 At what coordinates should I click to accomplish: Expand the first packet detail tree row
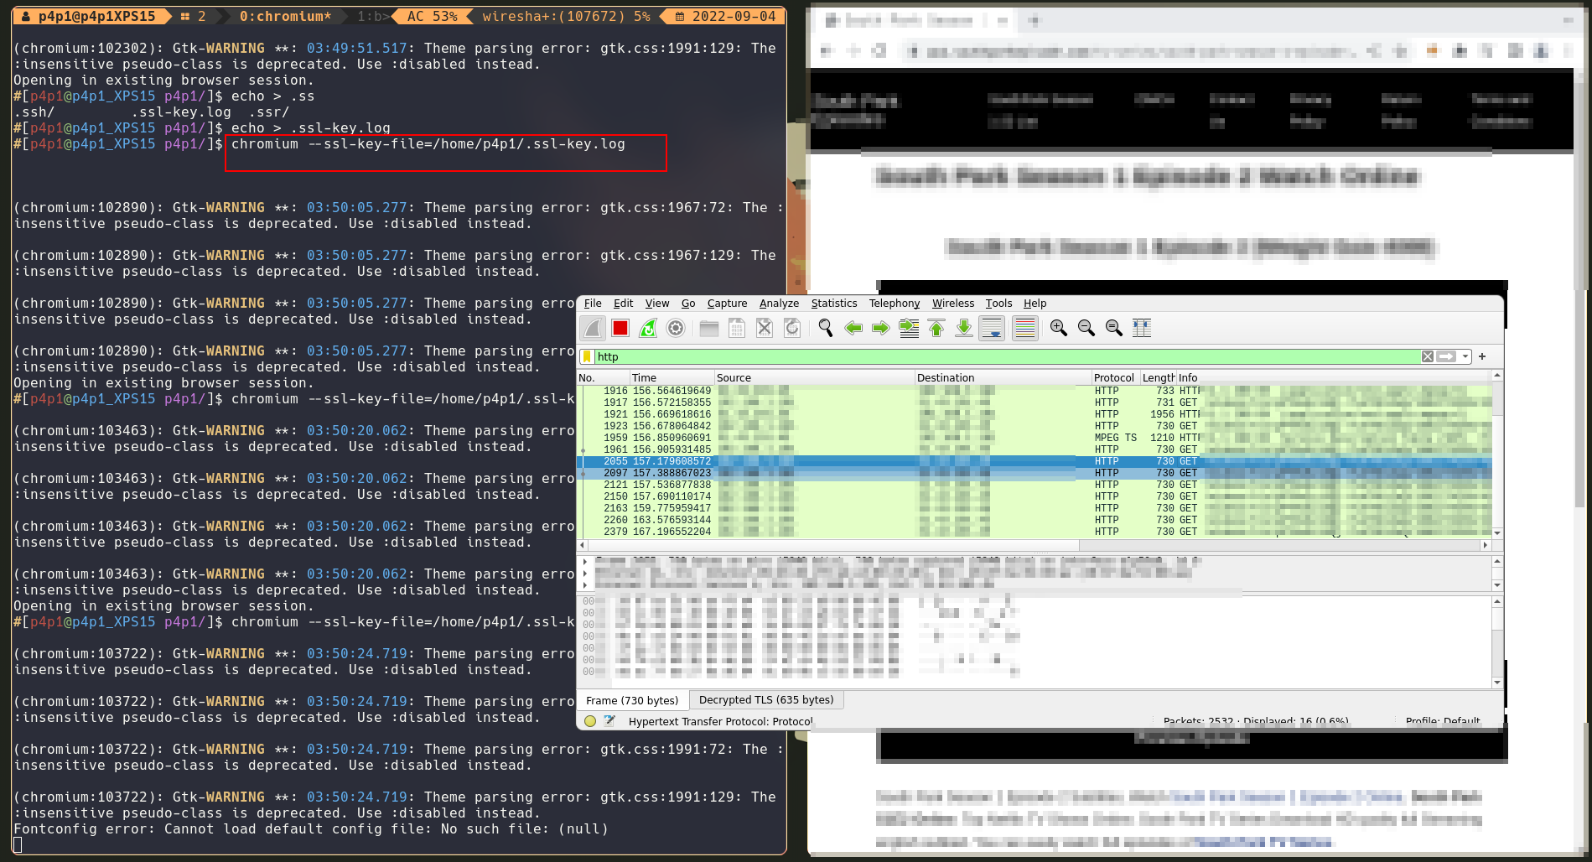point(584,562)
